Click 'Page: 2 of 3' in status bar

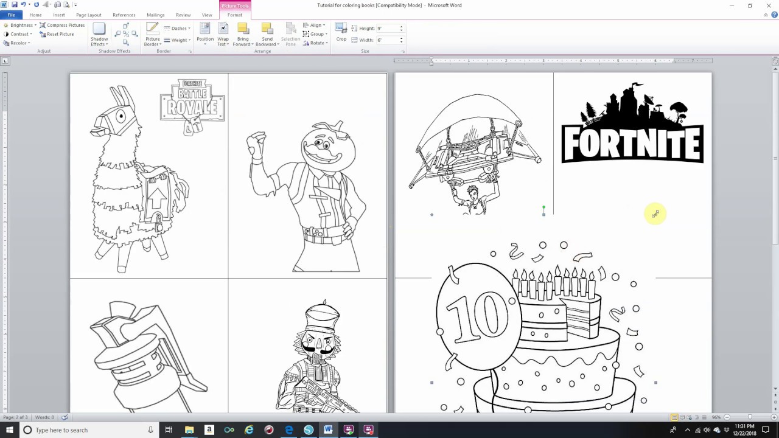pyautogui.click(x=15, y=417)
